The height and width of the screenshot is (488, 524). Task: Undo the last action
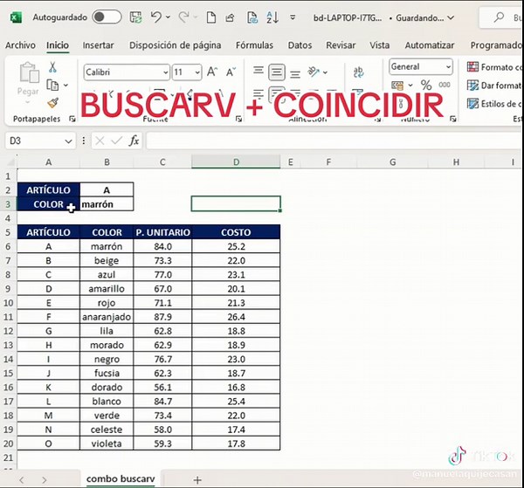[156, 17]
